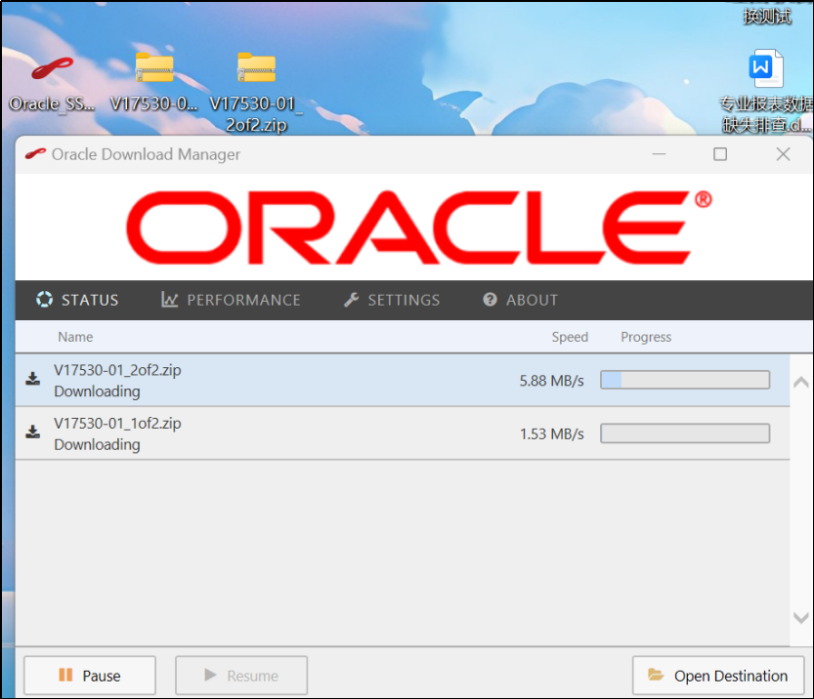Click Downloading status under V17530-01_1of2.zip

click(97, 445)
